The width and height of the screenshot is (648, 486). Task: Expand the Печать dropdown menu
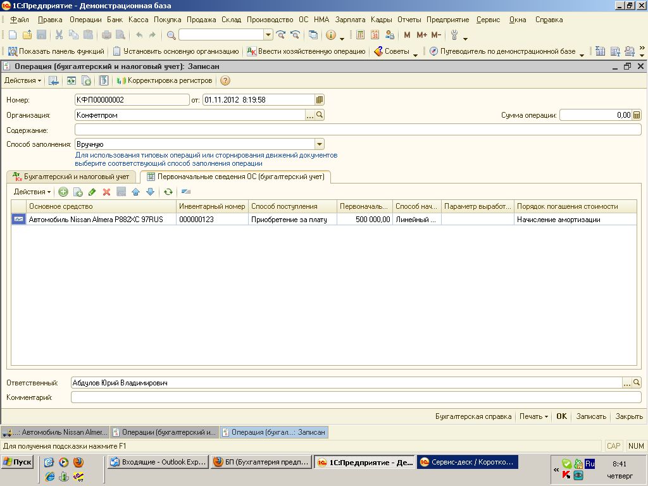click(534, 416)
